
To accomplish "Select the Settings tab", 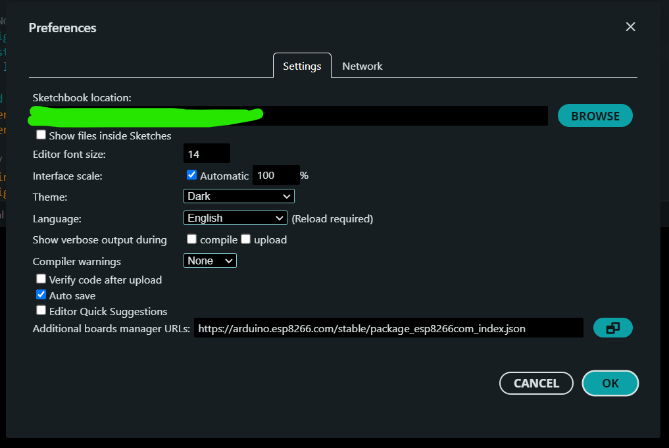I will click(x=302, y=66).
